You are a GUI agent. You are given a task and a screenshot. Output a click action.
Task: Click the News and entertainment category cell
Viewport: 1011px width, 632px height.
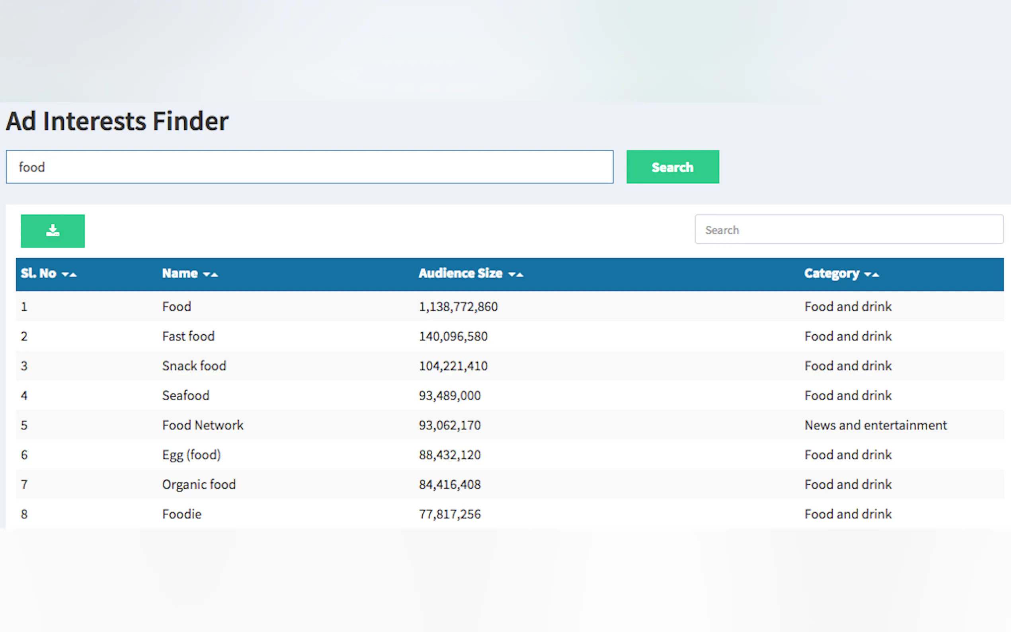876,425
